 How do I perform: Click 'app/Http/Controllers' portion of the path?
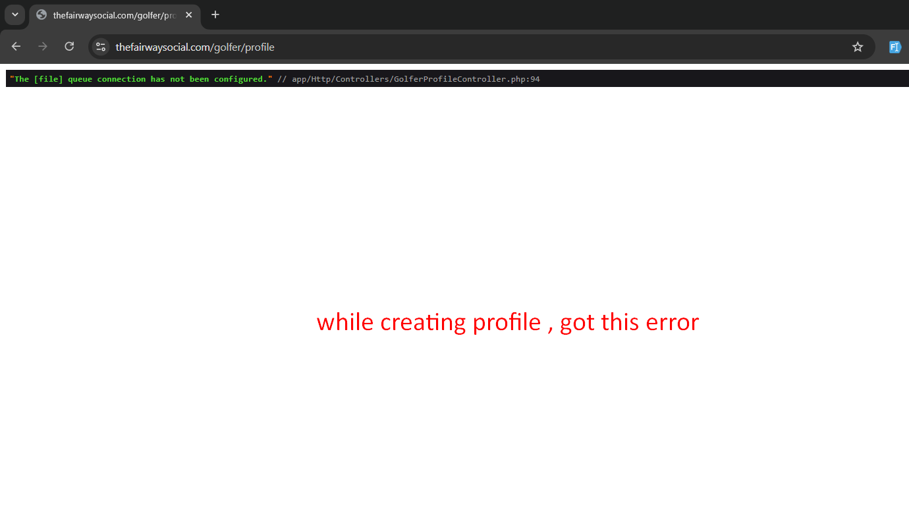[x=341, y=79]
